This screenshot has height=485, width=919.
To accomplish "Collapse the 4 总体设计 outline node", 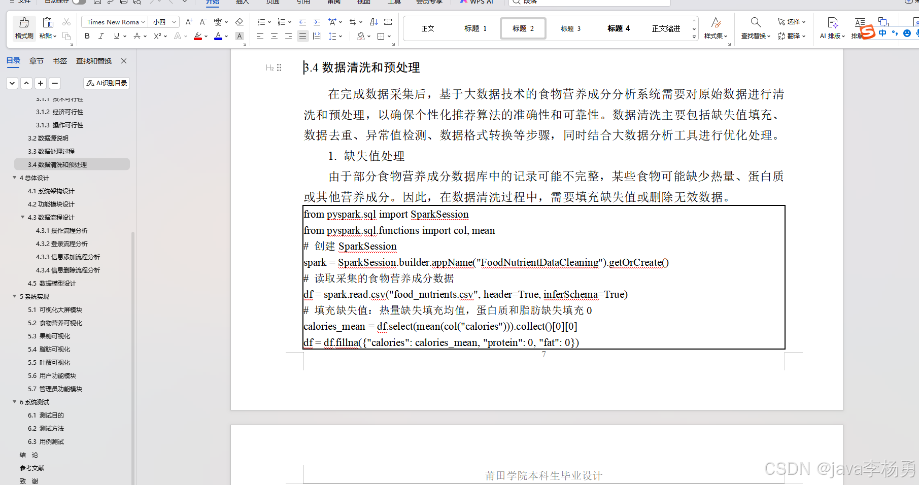I will pos(15,178).
